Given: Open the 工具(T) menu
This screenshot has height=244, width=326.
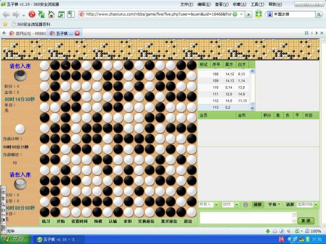Looking at the screenshot, I should (x=257, y=5).
